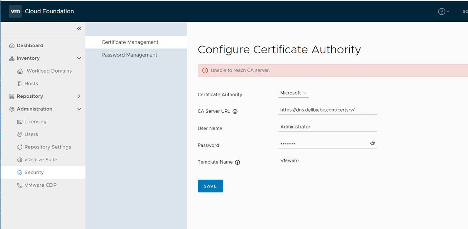The width and height of the screenshot is (468, 229).
Task: Click the error alert icon in banner
Action: (205, 70)
